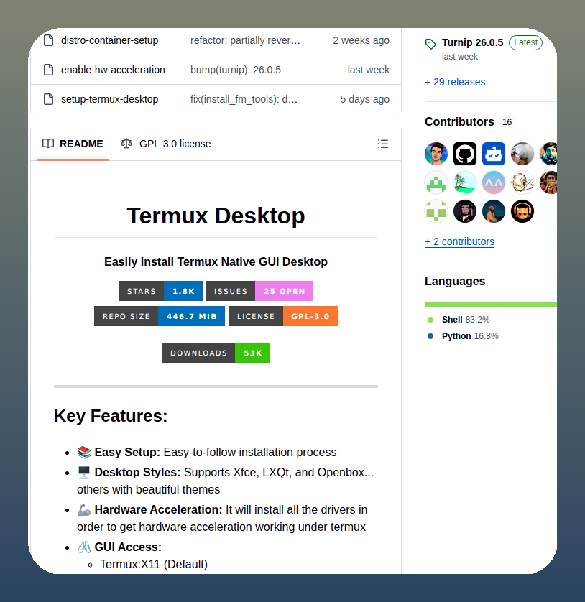Click the Latest release badge

(x=525, y=42)
